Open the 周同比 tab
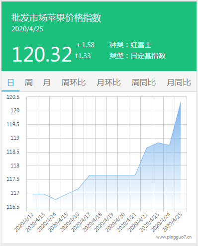Screen dimensions: 198x246 (144, 82)
